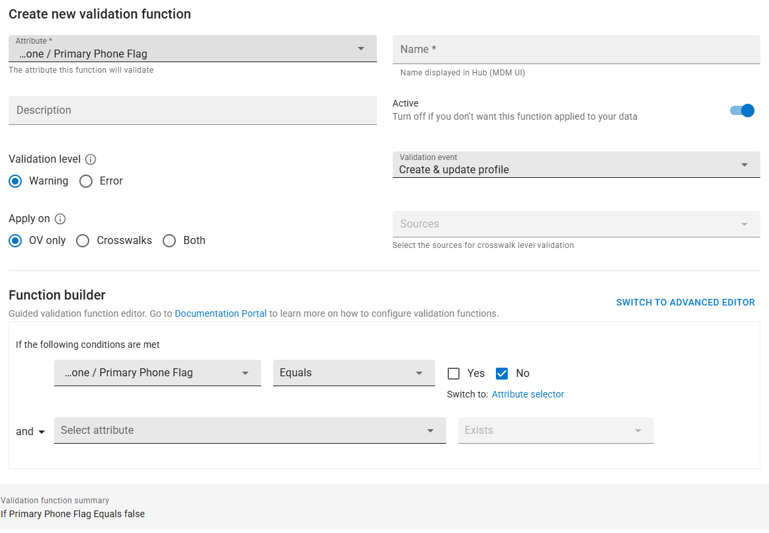Click the Apply on info icon
Viewport: 769px width, 533px height.
[x=60, y=219]
